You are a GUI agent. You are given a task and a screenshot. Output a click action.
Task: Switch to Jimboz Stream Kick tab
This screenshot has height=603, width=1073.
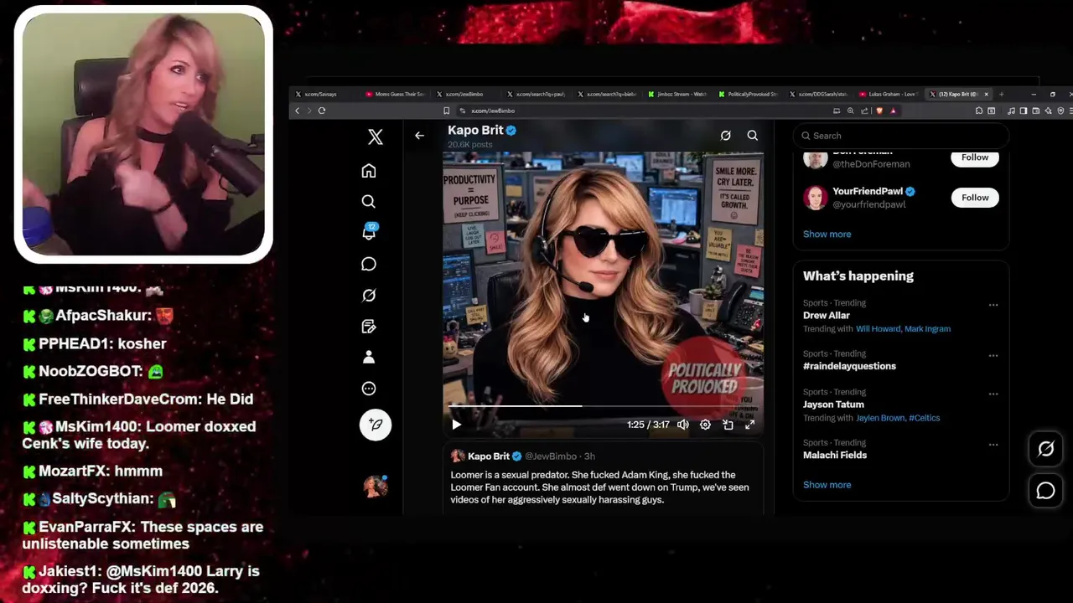676,94
